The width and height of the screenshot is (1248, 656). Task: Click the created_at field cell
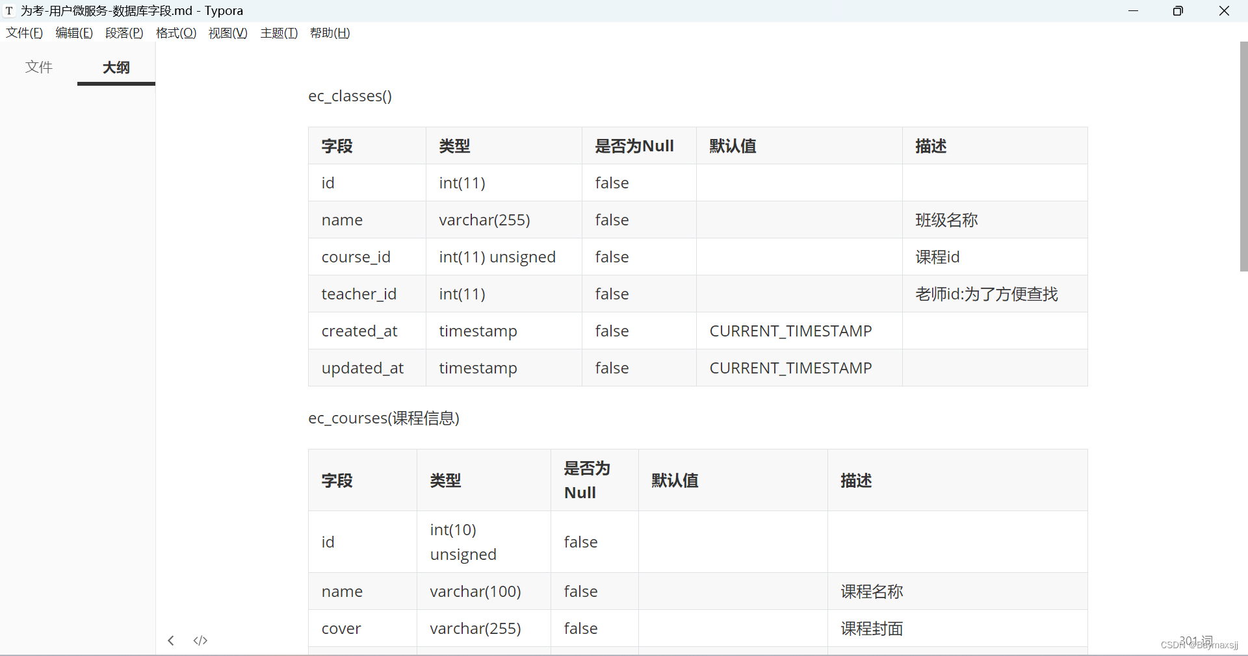(x=367, y=331)
